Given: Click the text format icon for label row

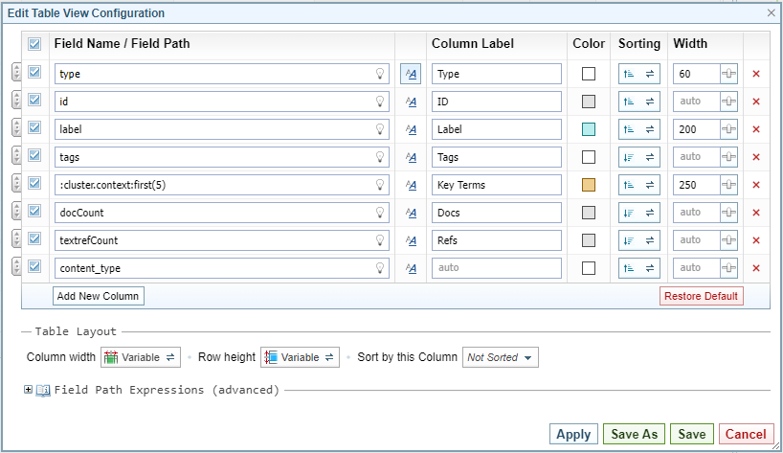Looking at the screenshot, I should (411, 129).
